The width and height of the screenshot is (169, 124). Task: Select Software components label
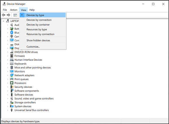tap(27, 91)
